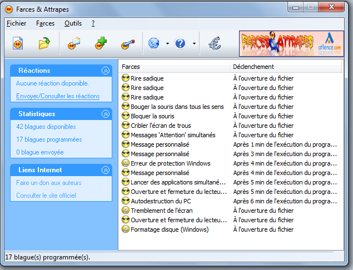353x270 pixels.
Task: Click the icon beside Lancer des applications
Action: point(126,182)
